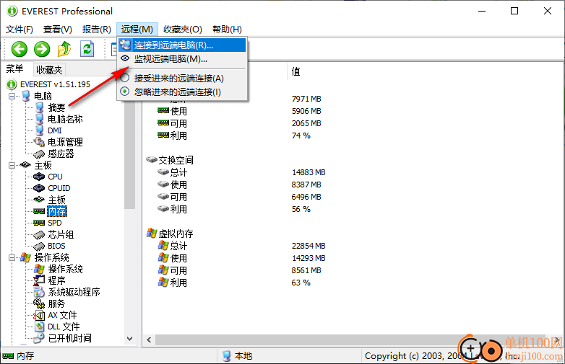Click the 内存 memory icon in status bar

(8, 356)
